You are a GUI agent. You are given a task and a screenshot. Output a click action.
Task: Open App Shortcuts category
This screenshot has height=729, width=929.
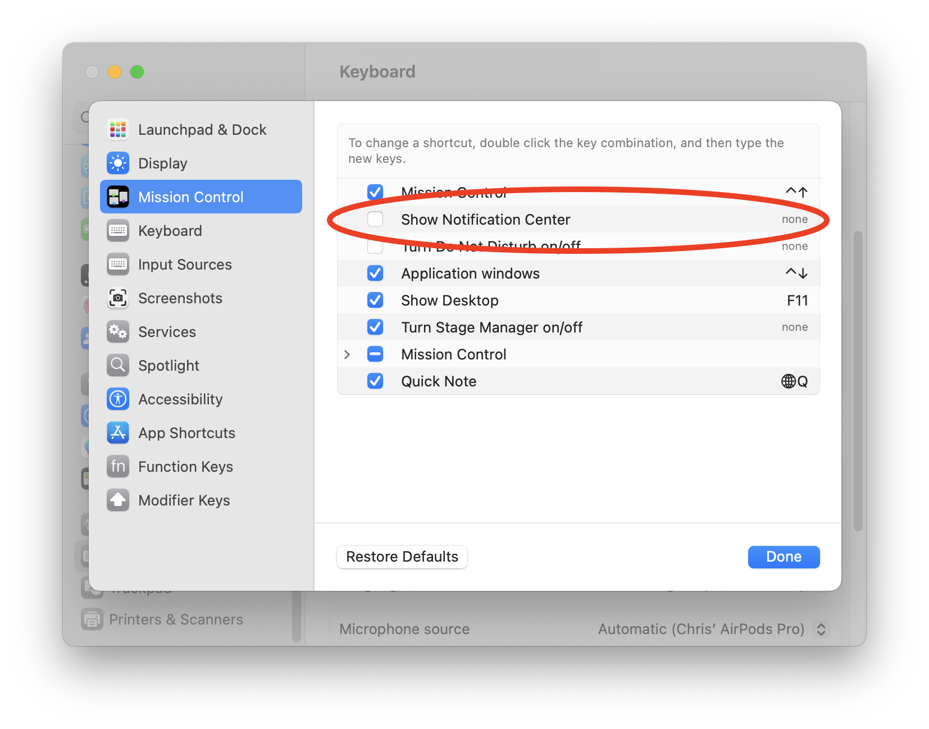(x=201, y=433)
